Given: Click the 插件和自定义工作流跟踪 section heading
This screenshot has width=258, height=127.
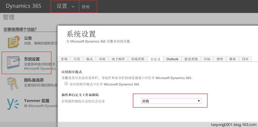Looking at the screenshot, I should (x=80, y=95).
